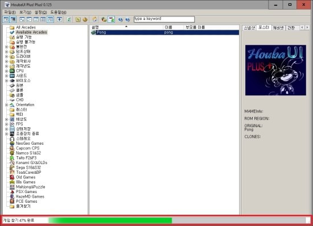Expand the 불완전 tree node

coord(7,47)
